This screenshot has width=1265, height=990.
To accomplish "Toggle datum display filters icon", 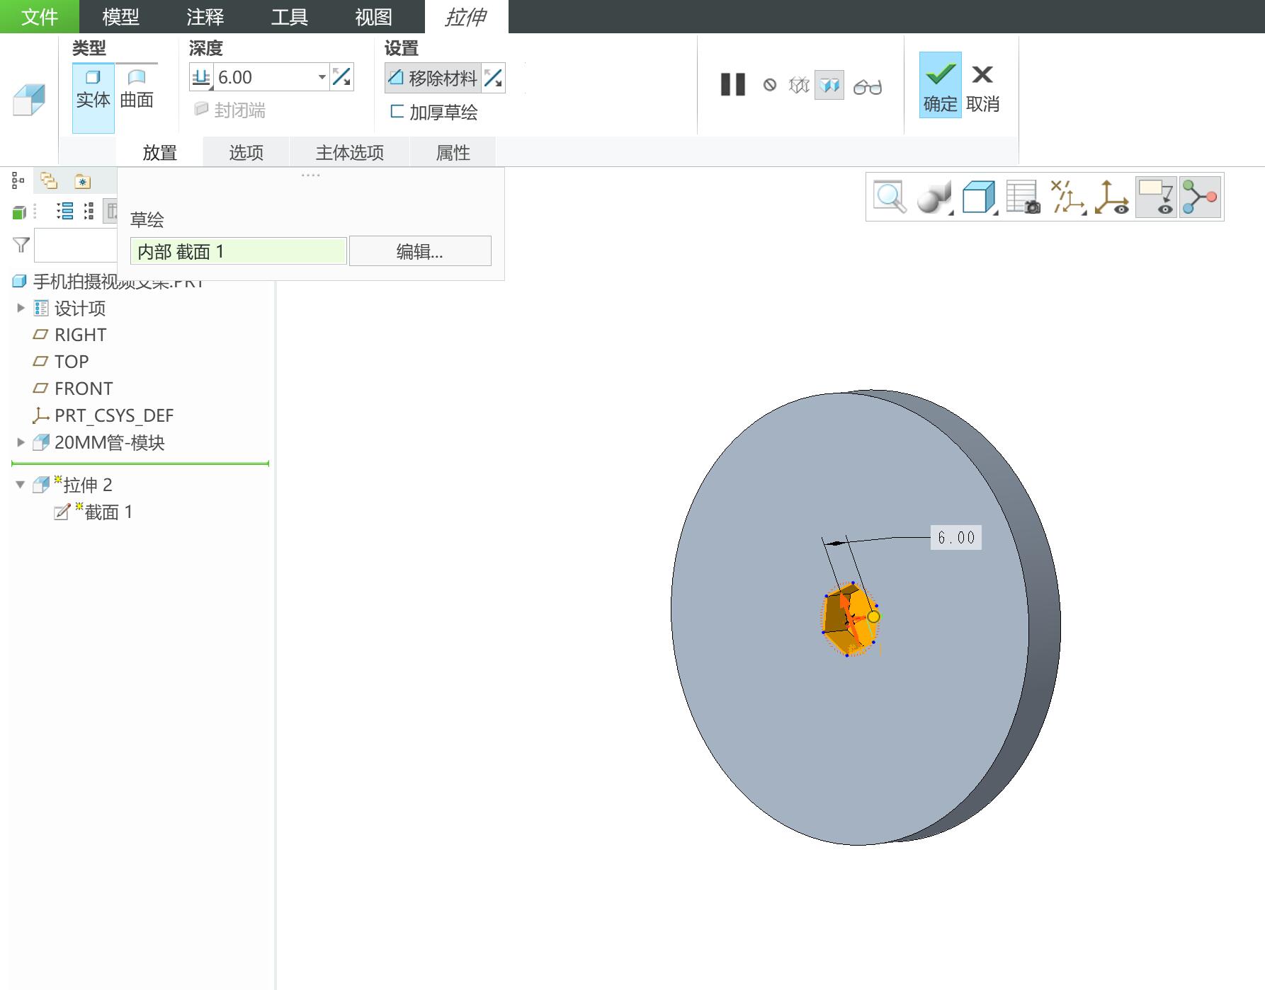I will click(x=1067, y=197).
